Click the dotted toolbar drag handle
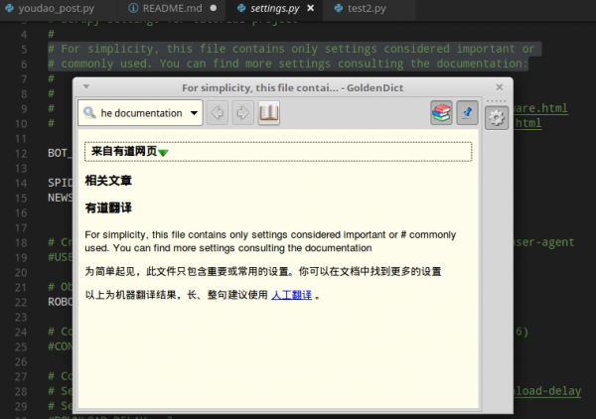 pos(496,101)
